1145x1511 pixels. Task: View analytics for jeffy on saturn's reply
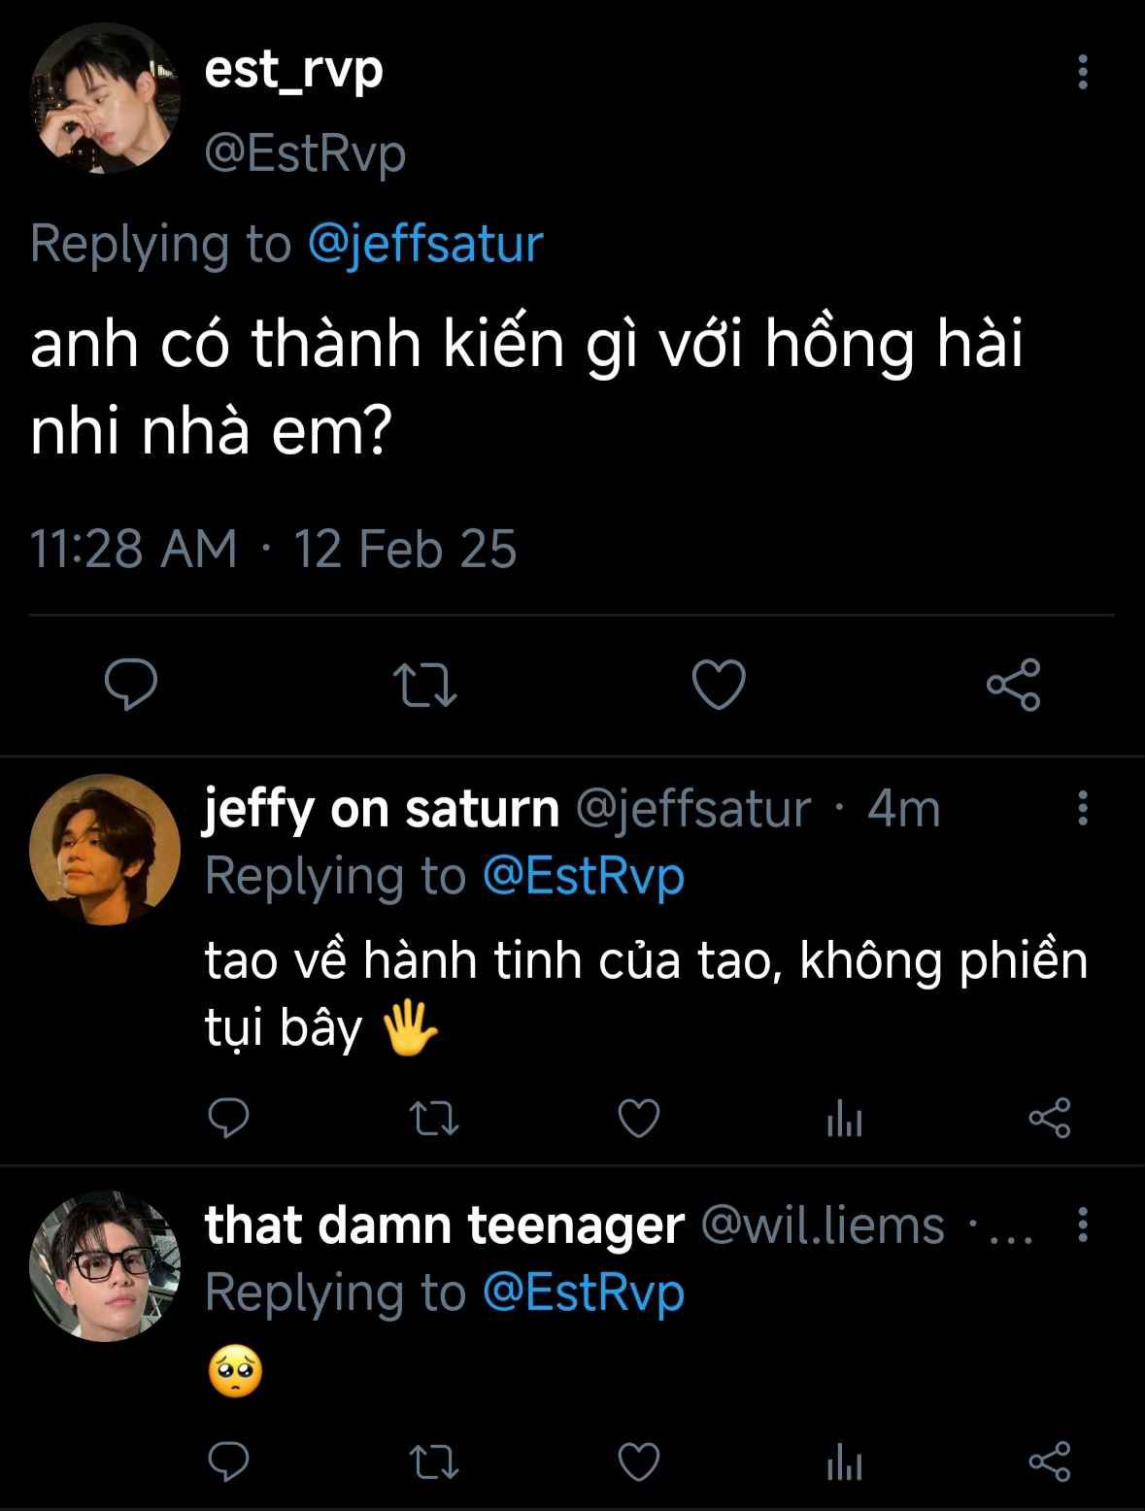click(x=844, y=1121)
